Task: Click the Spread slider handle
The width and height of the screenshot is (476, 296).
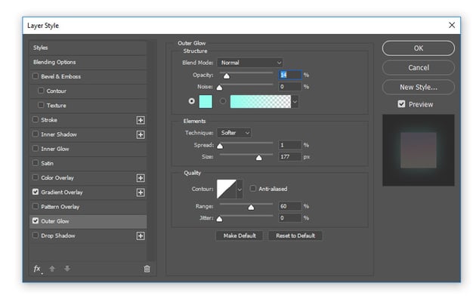Action: tap(220, 146)
